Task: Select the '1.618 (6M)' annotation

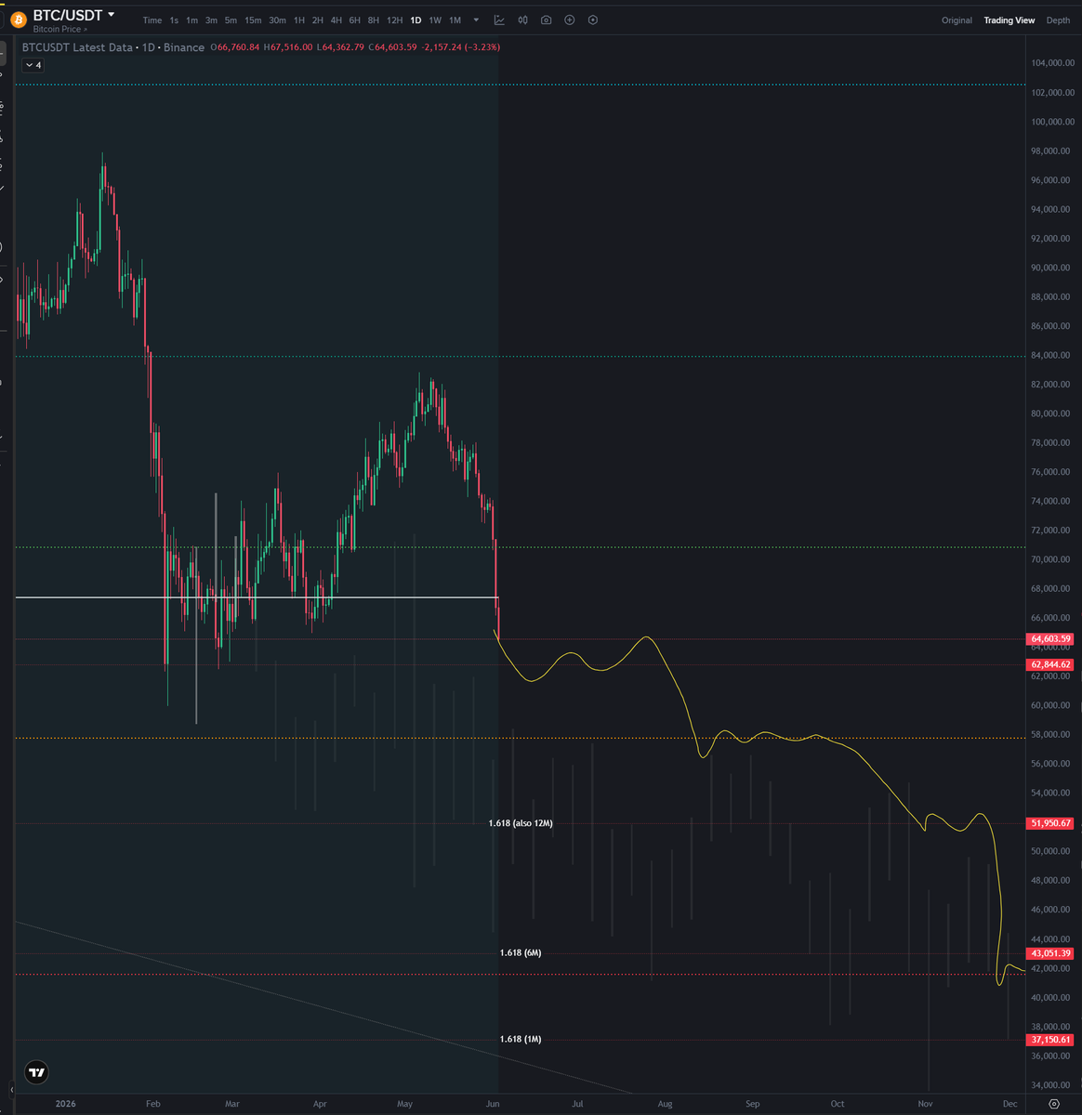Action: 521,952
